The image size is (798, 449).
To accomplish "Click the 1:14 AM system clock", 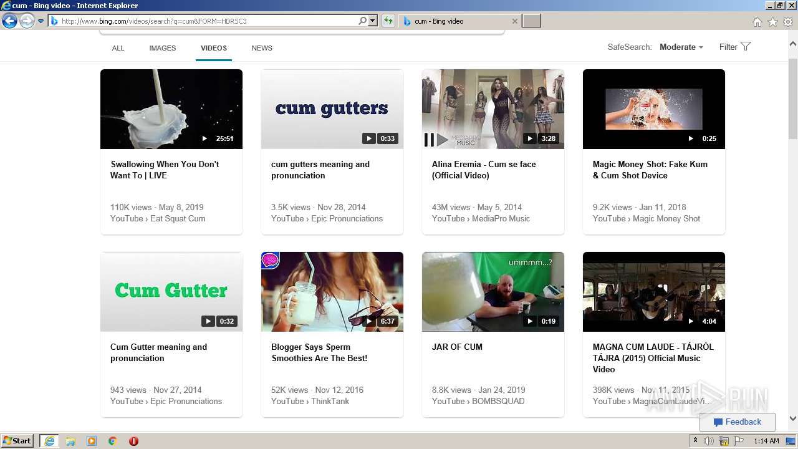I will (x=766, y=441).
